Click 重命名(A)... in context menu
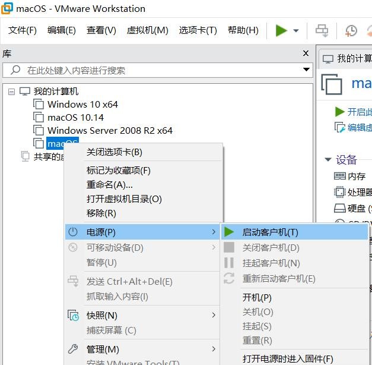Viewport: 372px width, 365px height. [x=110, y=185]
